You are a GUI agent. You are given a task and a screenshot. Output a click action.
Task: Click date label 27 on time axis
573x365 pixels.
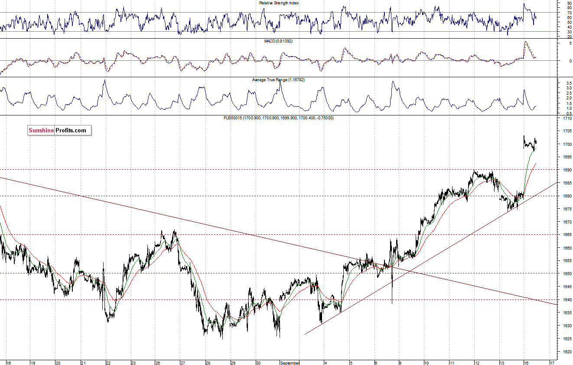[183, 362]
